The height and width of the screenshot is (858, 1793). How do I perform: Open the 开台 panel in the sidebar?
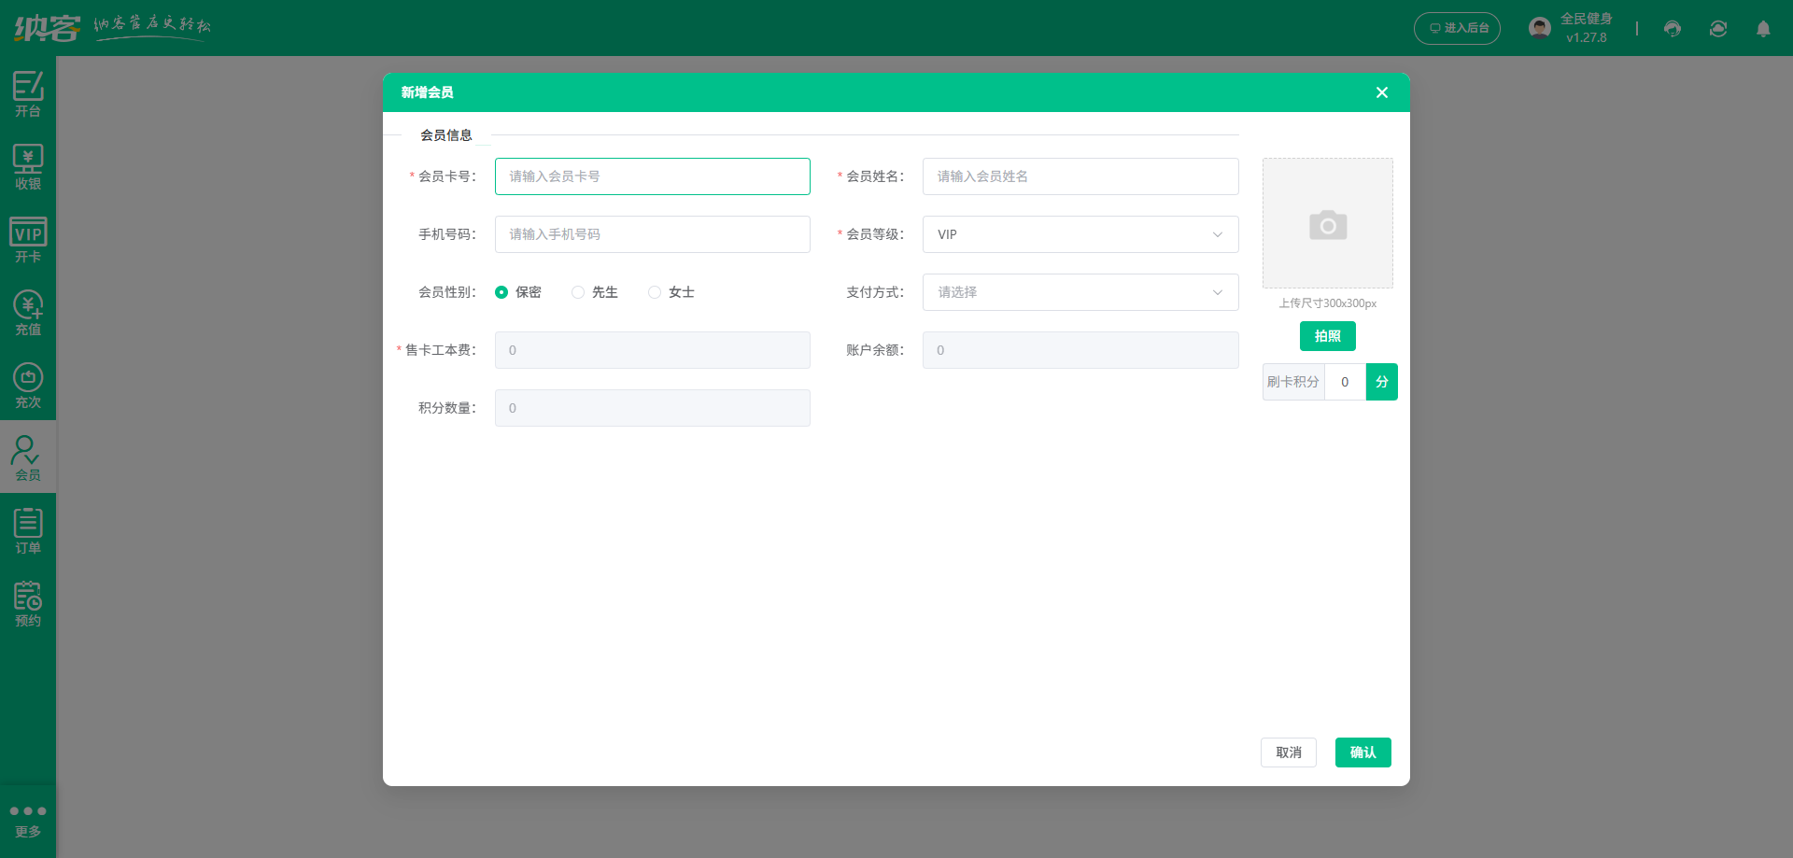[x=28, y=93]
